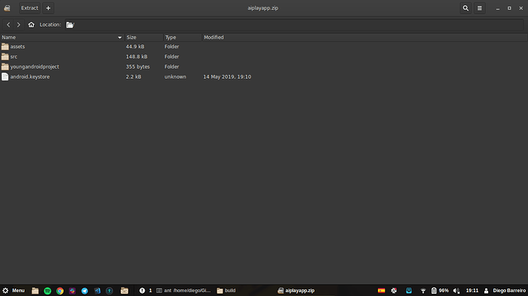The image size is (528, 296).
Task: Click the assets folder icon
Action: click(x=5, y=47)
